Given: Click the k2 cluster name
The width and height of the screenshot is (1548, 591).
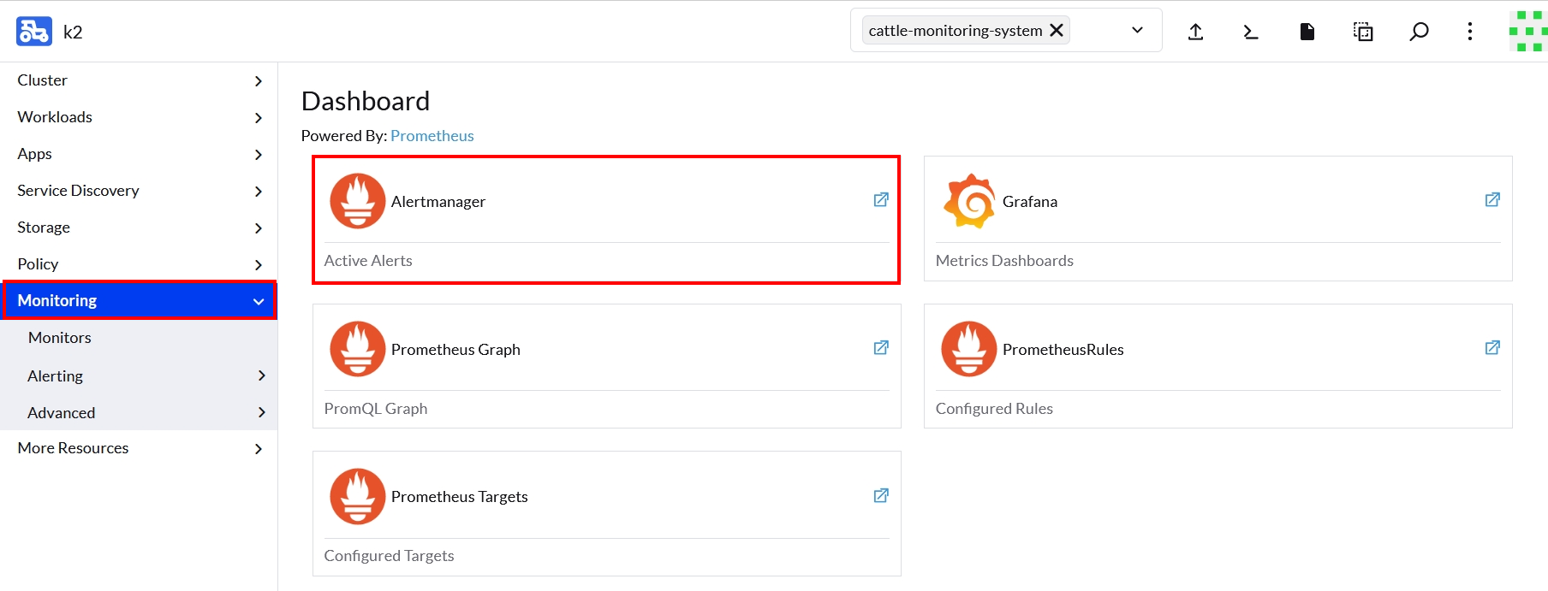Looking at the screenshot, I should [73, 32].
